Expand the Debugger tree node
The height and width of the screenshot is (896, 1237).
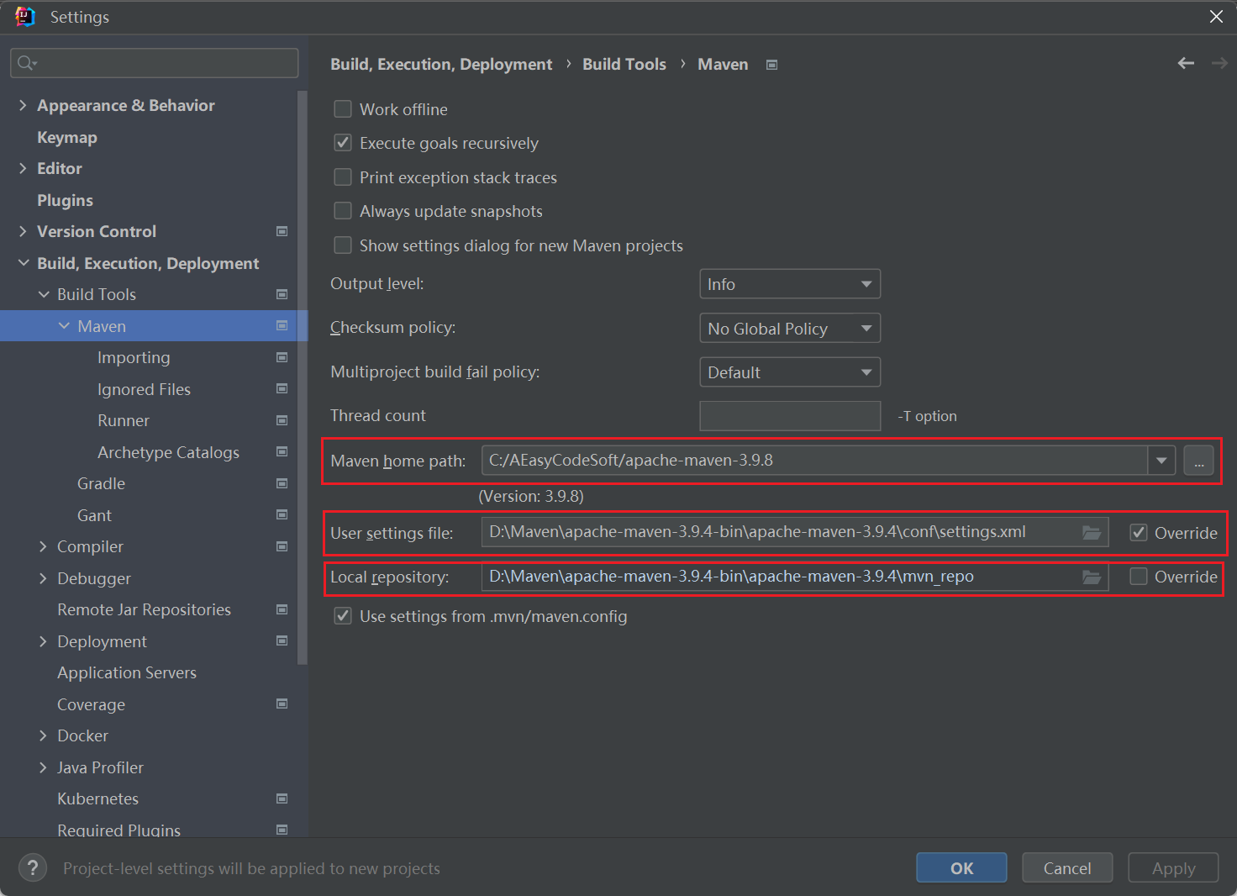(43, 578)
